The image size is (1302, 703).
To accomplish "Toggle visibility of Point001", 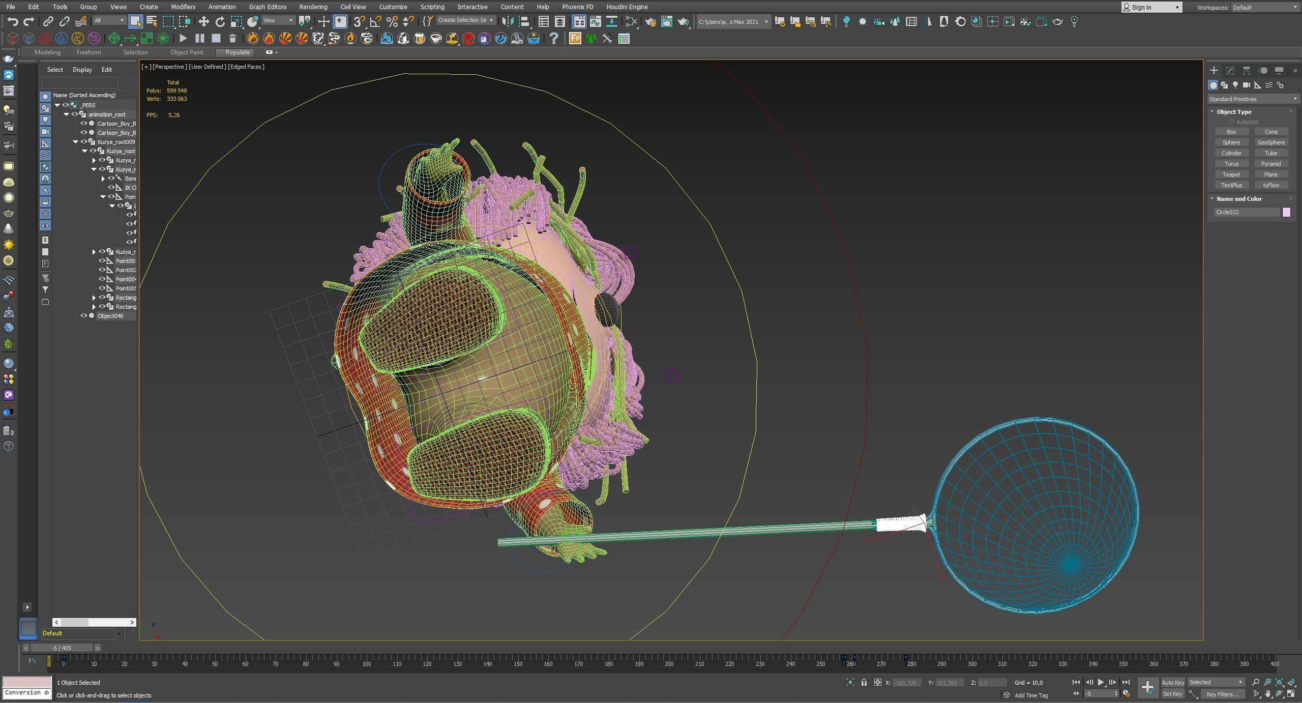I will pyautogui.click(x=102, y=260).
